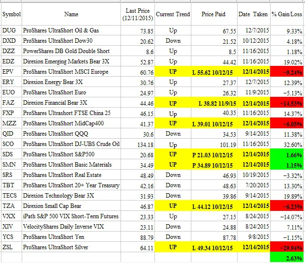The image size is (305, 263).
Task: Select XIV date taken 8/24/2015
Action: (254, 226)
